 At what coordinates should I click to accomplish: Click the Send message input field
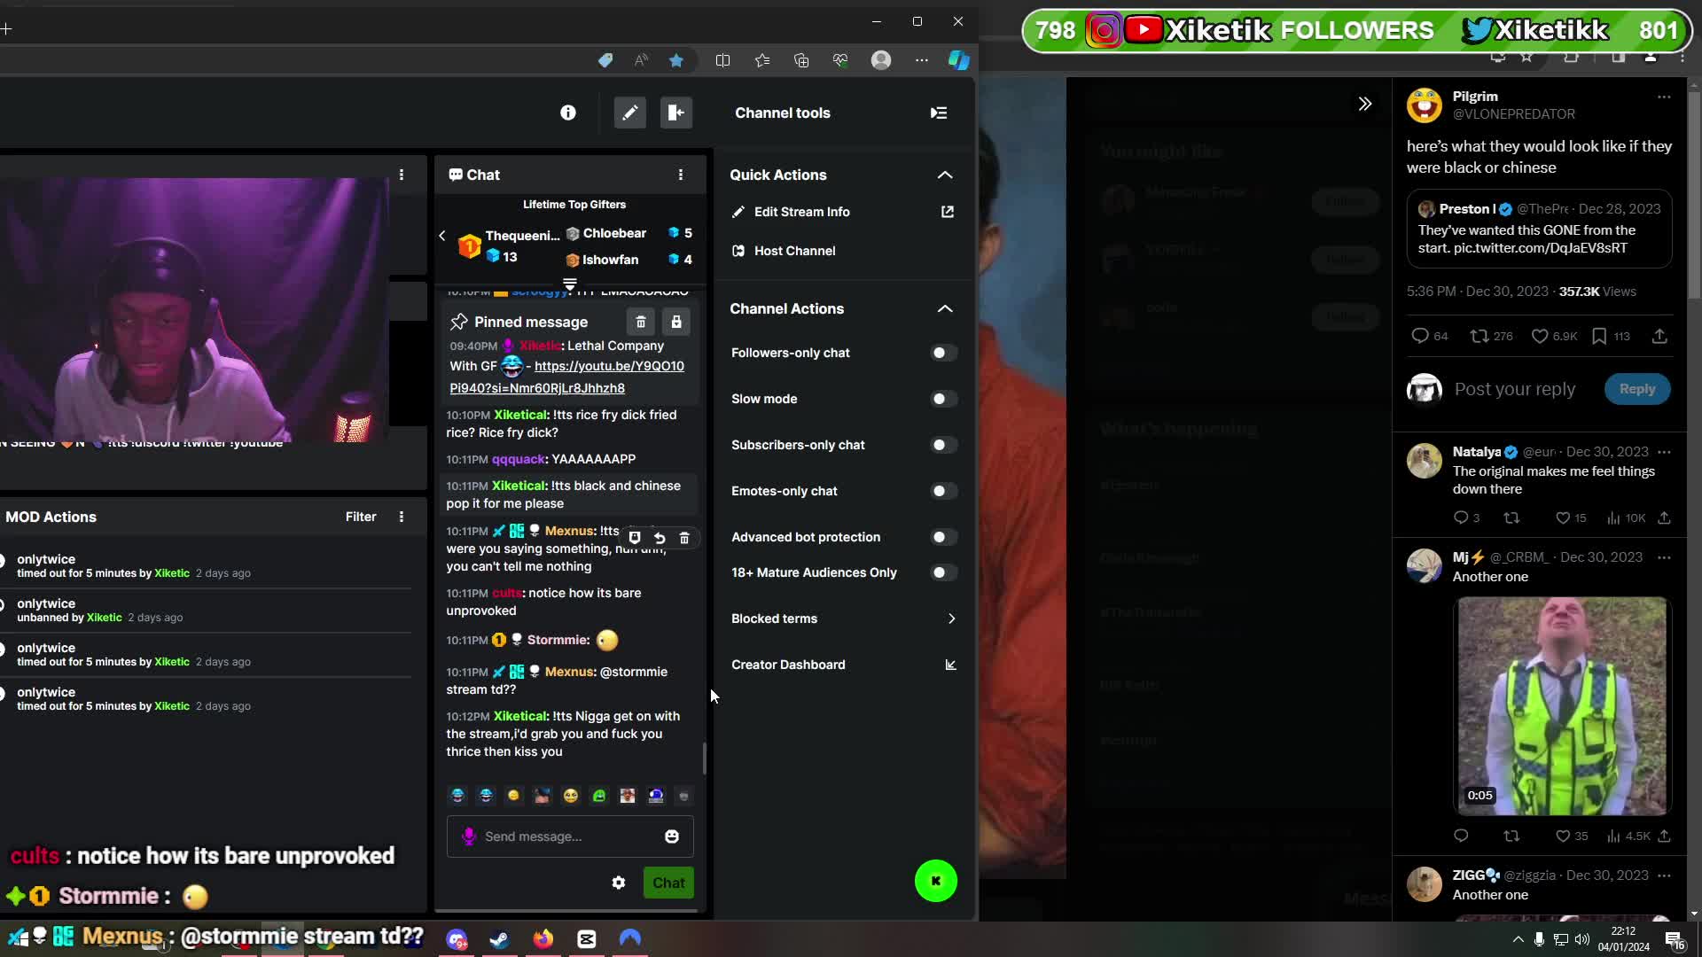(x=550, y=836)
